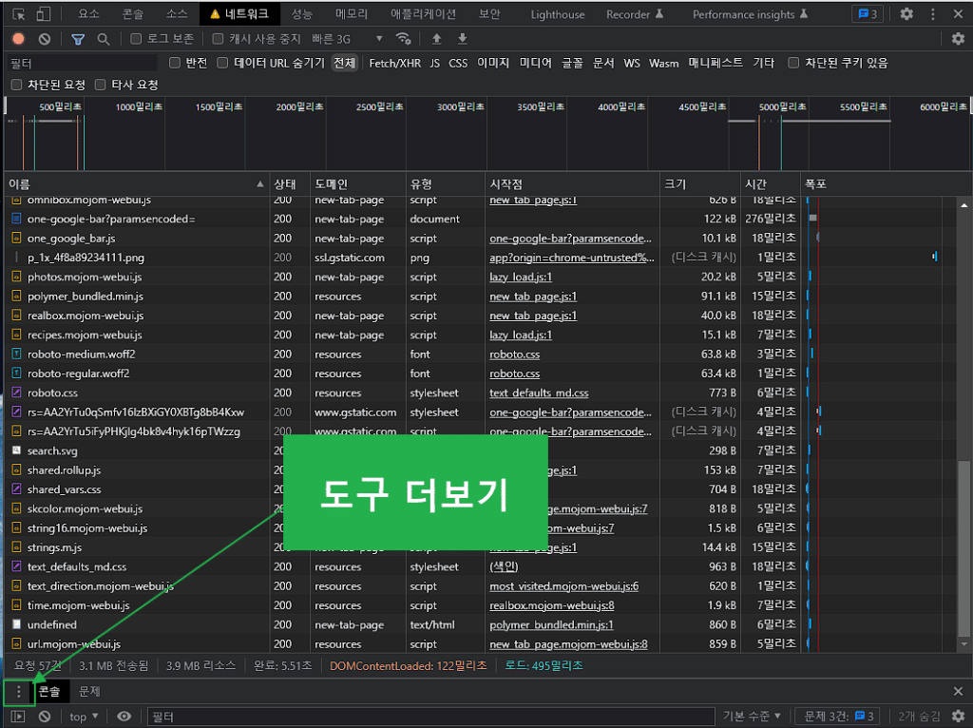Image resolution: width=973 pixels, height=728 pixels.
Task: Switch to the 소스 panel tab
Action: pyautogui.click(x=177, y=13)
